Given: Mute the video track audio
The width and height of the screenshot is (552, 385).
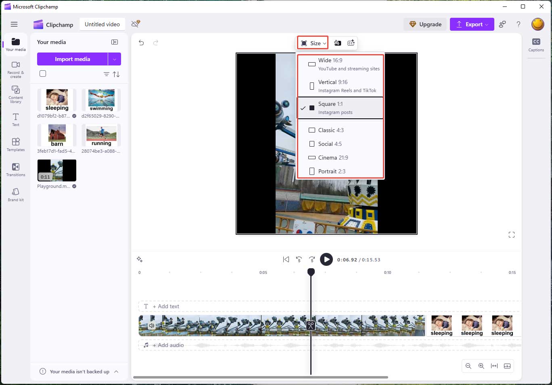Looking at the screenshot, I should 152,325.
